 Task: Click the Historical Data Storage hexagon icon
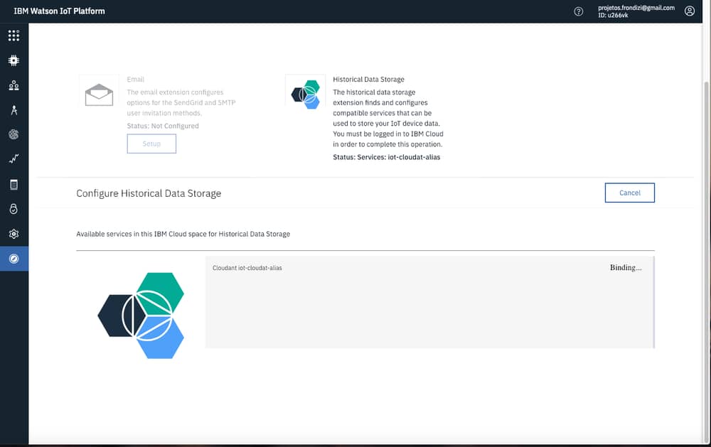point(305,95)
